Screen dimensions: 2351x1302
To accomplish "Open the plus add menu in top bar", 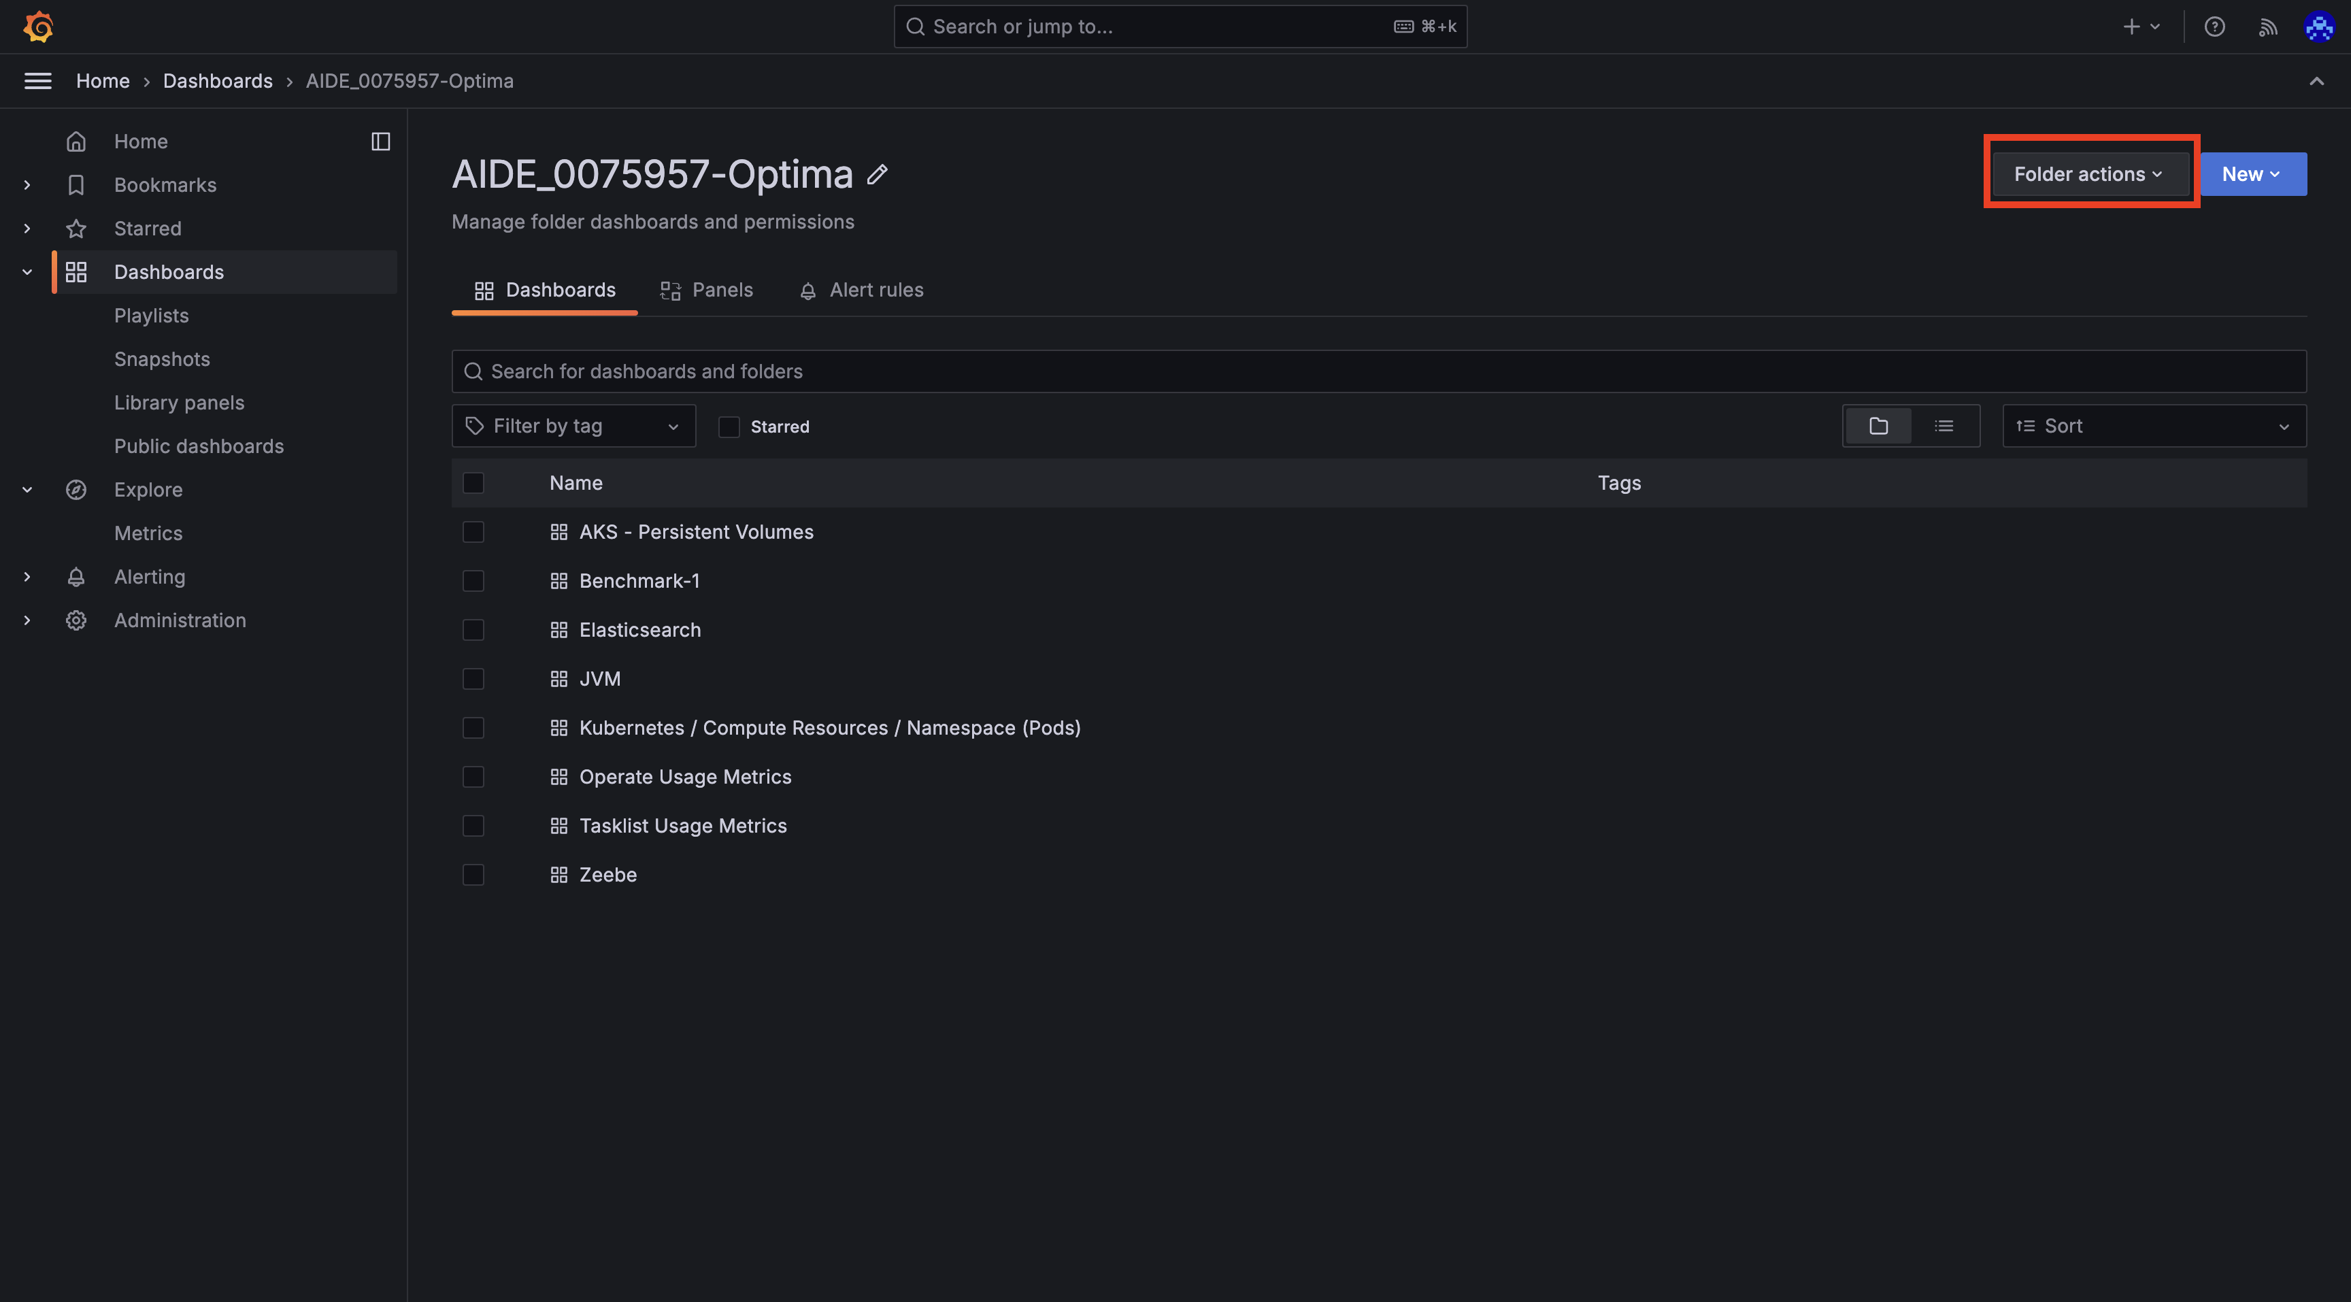I will [2140, 27].
